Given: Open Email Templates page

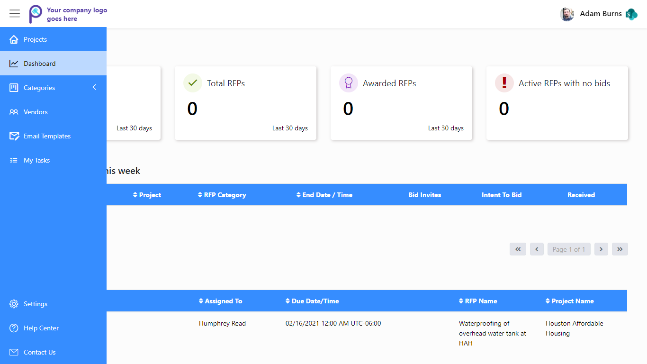Looking at the screenshot, I should pyautogui.click(x=47, y=136).
